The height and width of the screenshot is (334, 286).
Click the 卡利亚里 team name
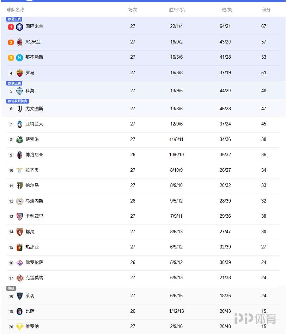click(x=34, y=216)
